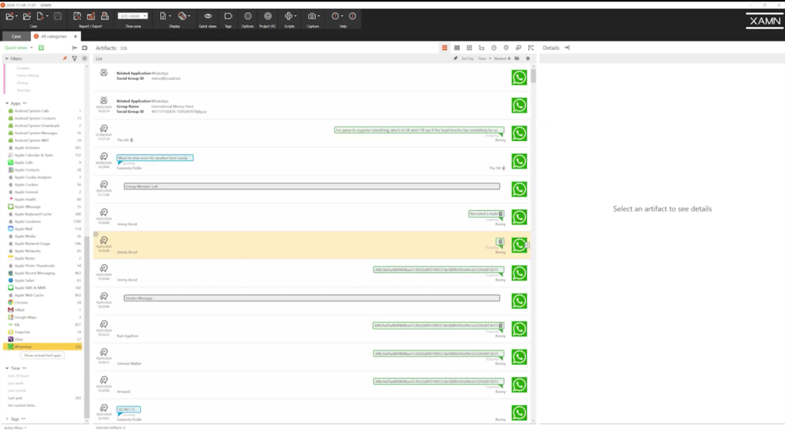The height and width of the screenshot is (430, 785).
Task: Click Show unmatched apps button
Action: [x=43, y=356]
